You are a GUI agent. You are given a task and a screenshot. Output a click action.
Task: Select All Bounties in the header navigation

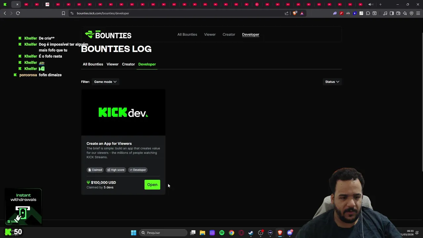187,34
